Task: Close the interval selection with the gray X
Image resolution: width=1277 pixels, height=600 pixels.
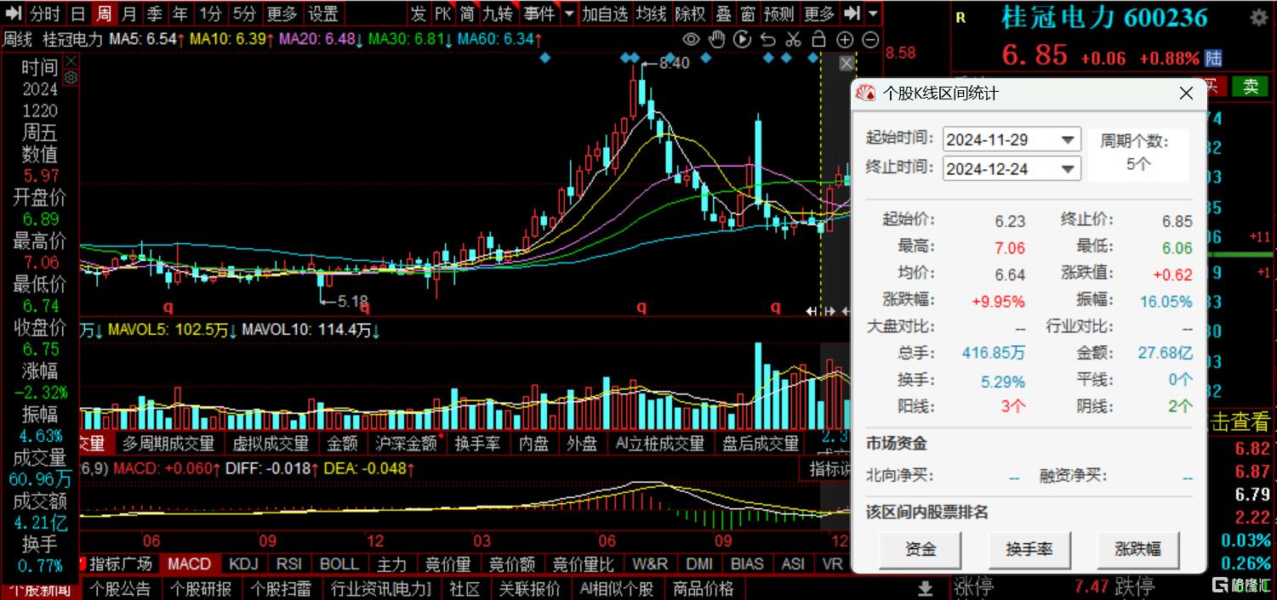Action: 846,64
